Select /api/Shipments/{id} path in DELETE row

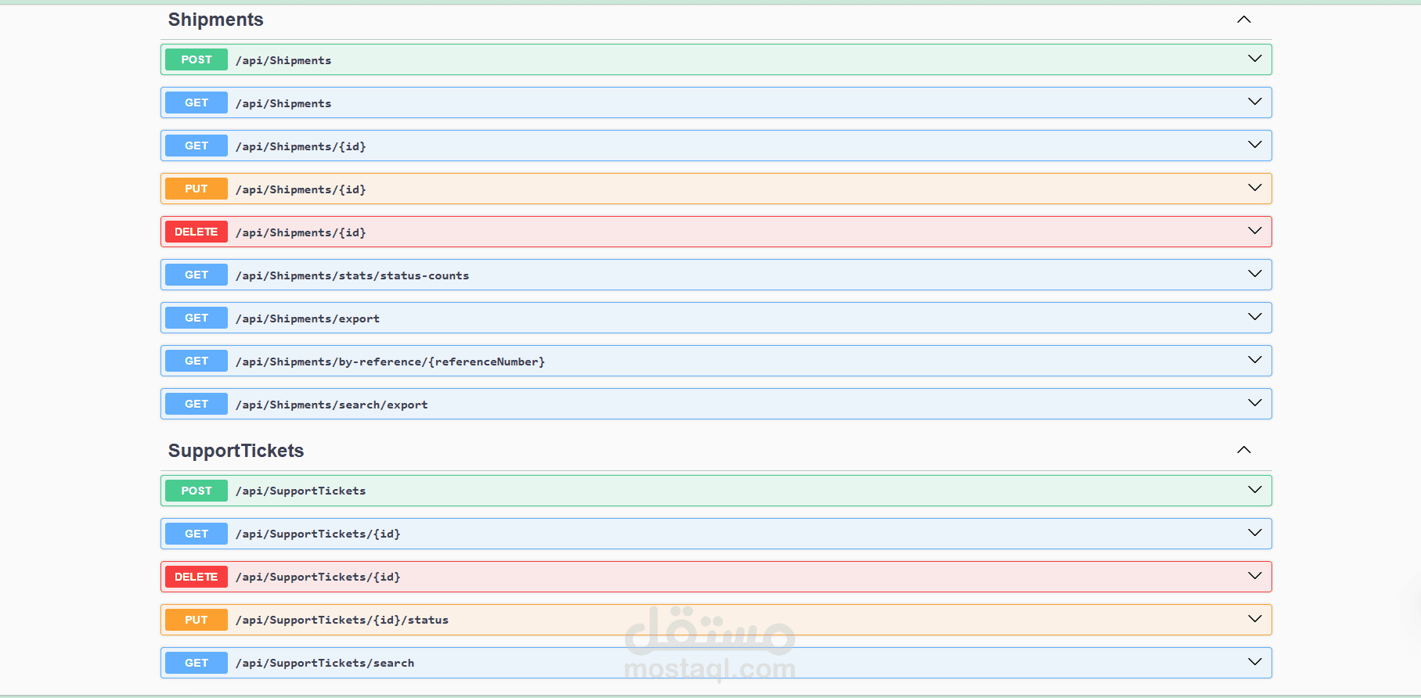(301, 232)
